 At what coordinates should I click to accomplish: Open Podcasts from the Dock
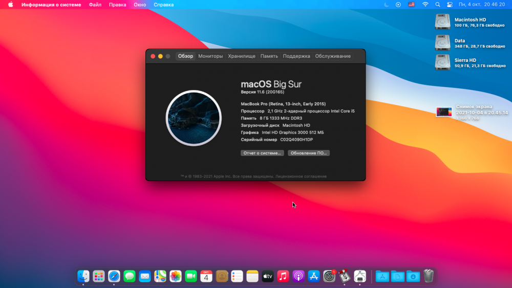click(x=298, y=276)
